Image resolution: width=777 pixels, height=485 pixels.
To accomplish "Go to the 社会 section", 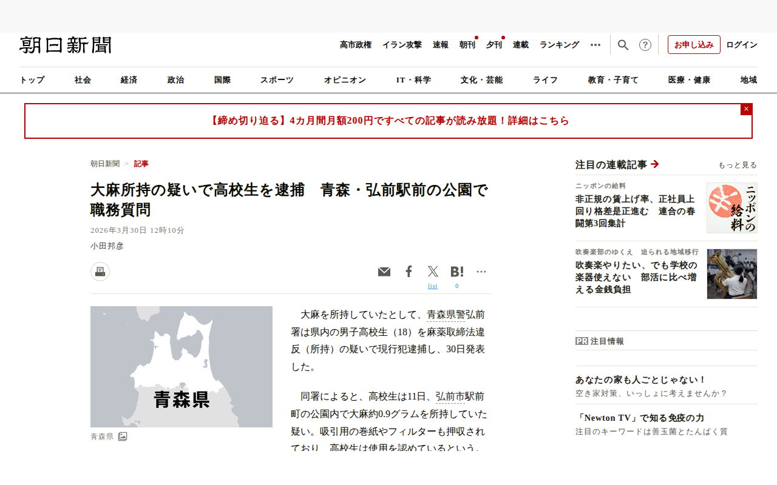I will [83, 80].
